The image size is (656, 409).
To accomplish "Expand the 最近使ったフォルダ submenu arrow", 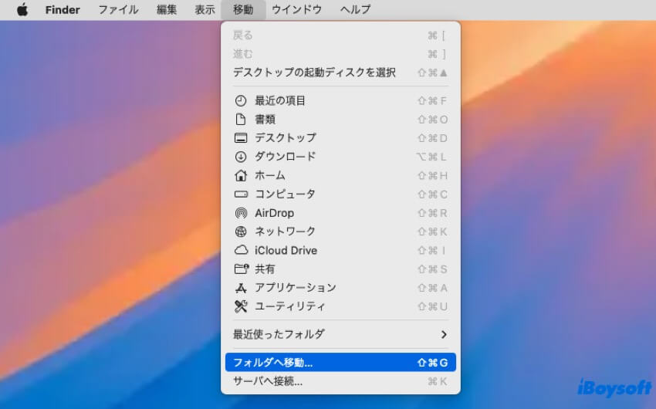I will pos(444,335).
